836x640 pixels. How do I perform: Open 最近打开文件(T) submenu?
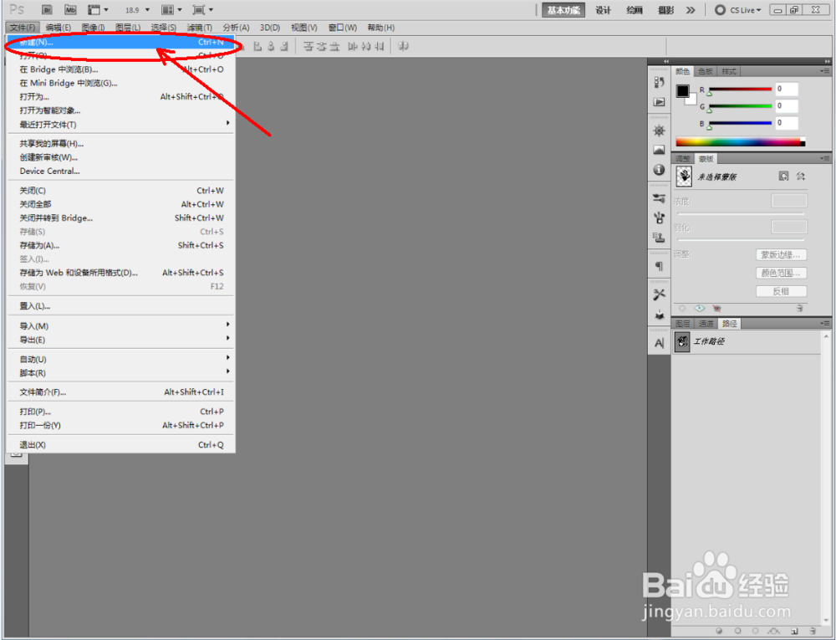tap(121, 125)
